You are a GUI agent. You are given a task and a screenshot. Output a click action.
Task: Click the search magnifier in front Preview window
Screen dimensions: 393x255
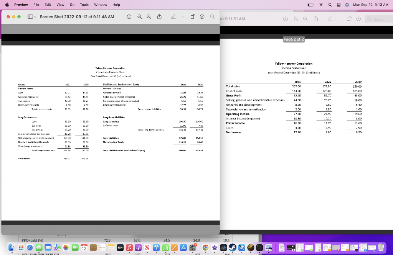(212, 17)
